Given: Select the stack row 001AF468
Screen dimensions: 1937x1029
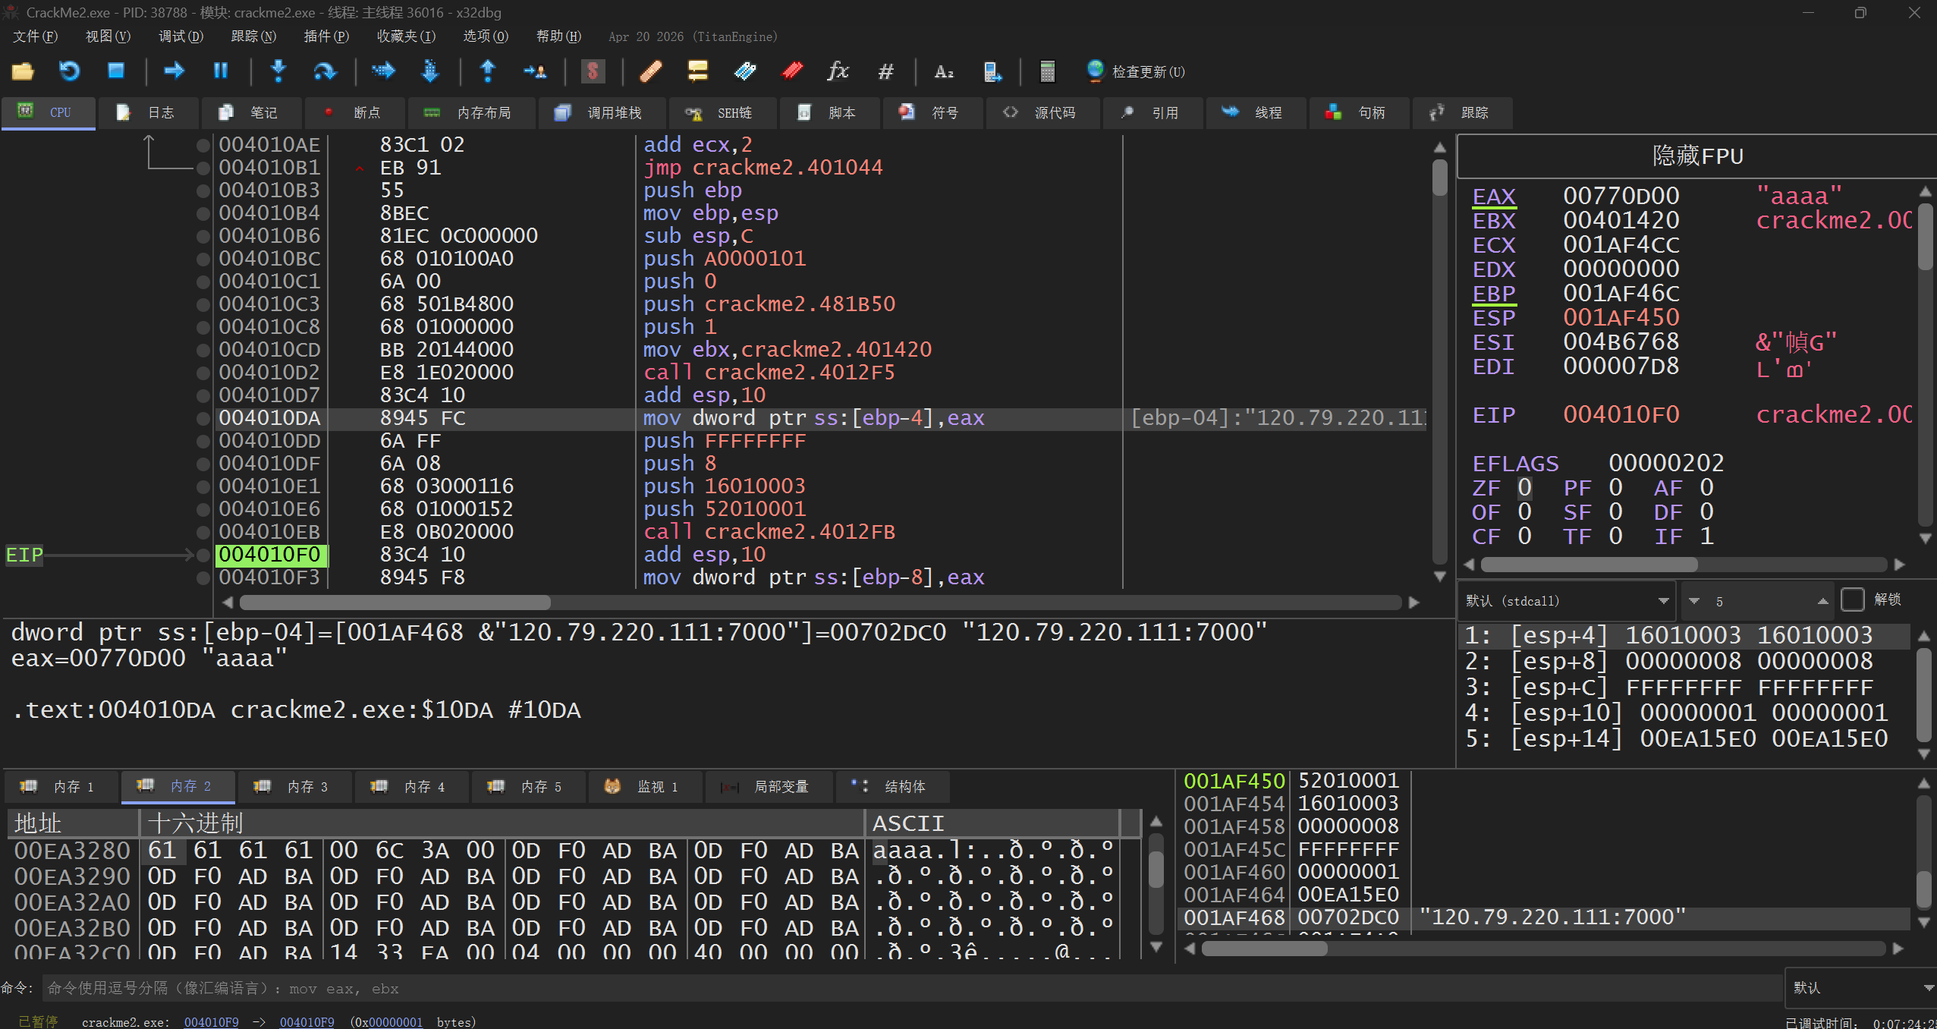Looking at the screenshot, I should 1543,917.
